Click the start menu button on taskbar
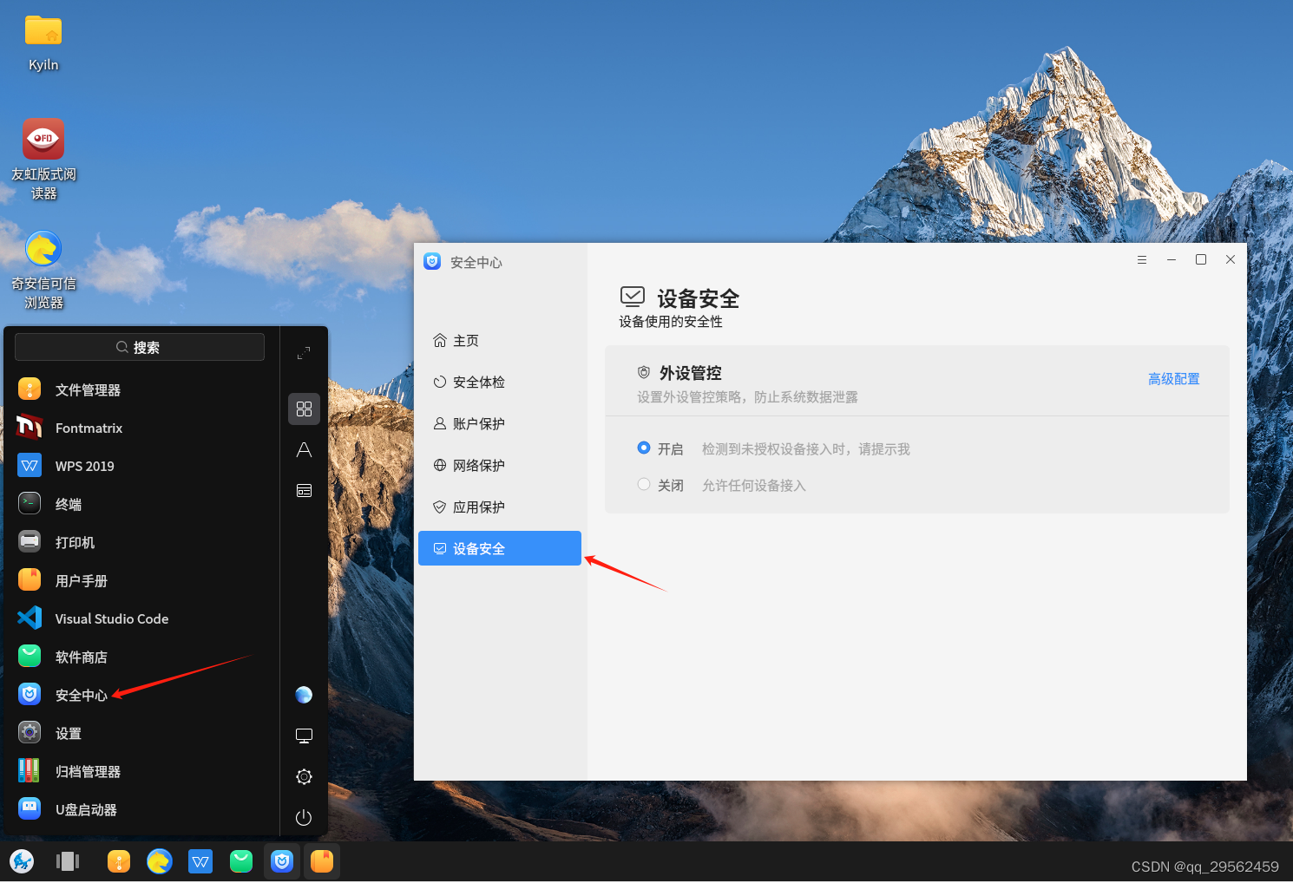 (22, 861)
